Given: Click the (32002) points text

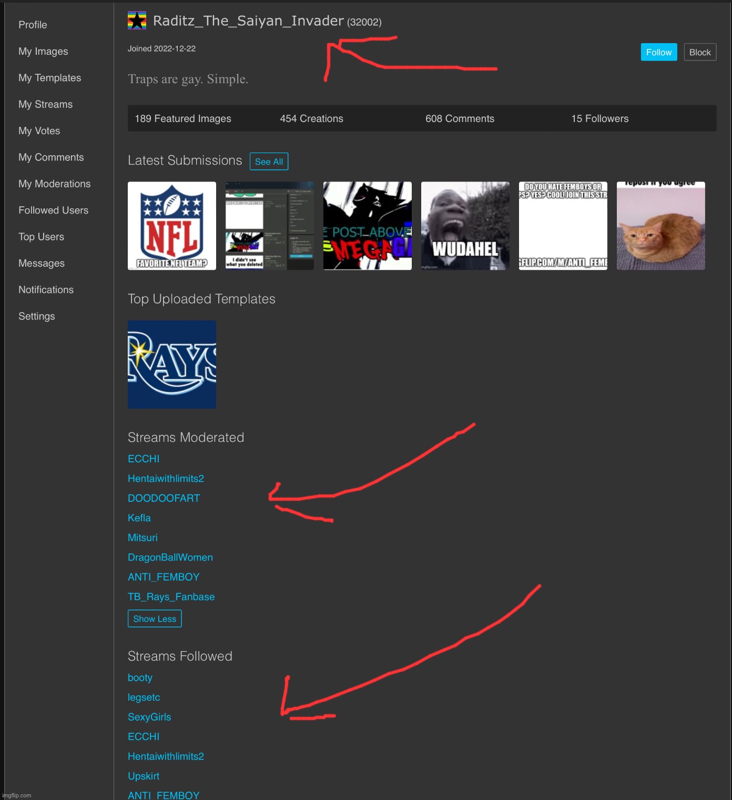Looking at the screenshot, I should [364, 22].
